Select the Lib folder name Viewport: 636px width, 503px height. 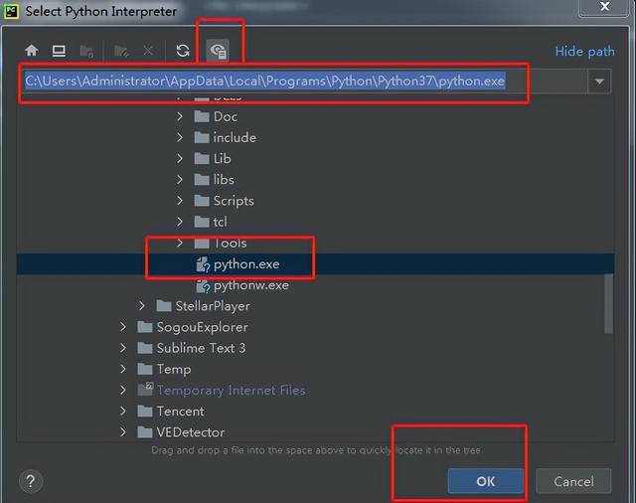[x=223, y=159]
